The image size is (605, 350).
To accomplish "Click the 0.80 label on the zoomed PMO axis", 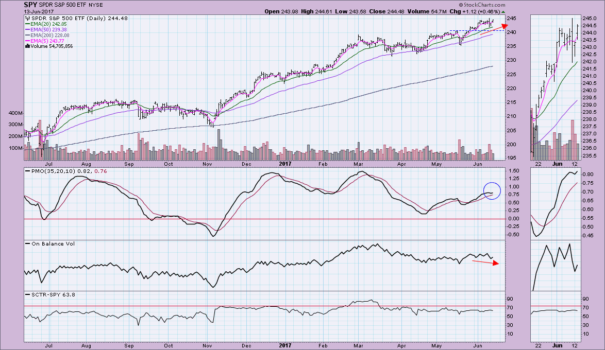I will (x=587, y=174).
